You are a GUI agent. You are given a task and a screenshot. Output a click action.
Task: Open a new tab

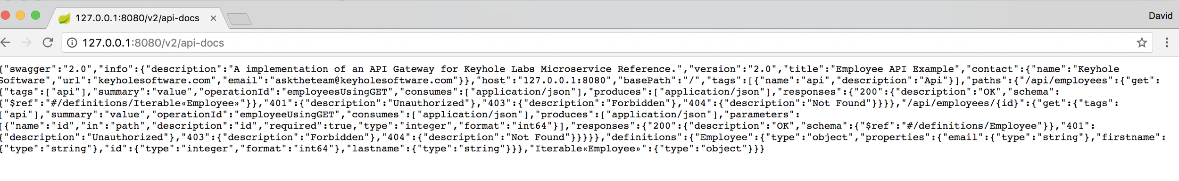coord(240,19)
